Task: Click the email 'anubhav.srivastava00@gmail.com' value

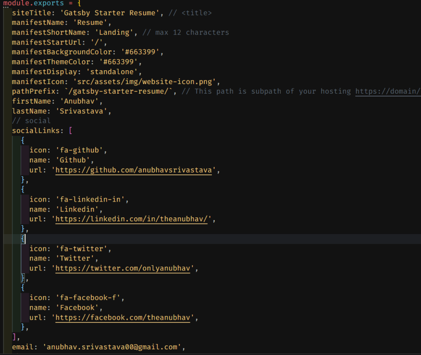Action: pos(112,347)
